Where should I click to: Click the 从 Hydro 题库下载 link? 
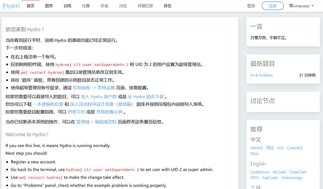click(x=146, y=97)
